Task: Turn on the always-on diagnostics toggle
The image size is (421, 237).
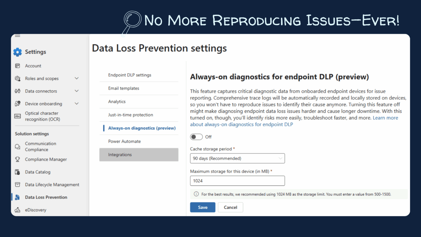Action: pyautogui.click(x=196, y=137)
